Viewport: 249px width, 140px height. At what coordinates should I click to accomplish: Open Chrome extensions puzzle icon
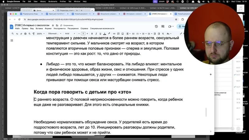click(183, 19)
